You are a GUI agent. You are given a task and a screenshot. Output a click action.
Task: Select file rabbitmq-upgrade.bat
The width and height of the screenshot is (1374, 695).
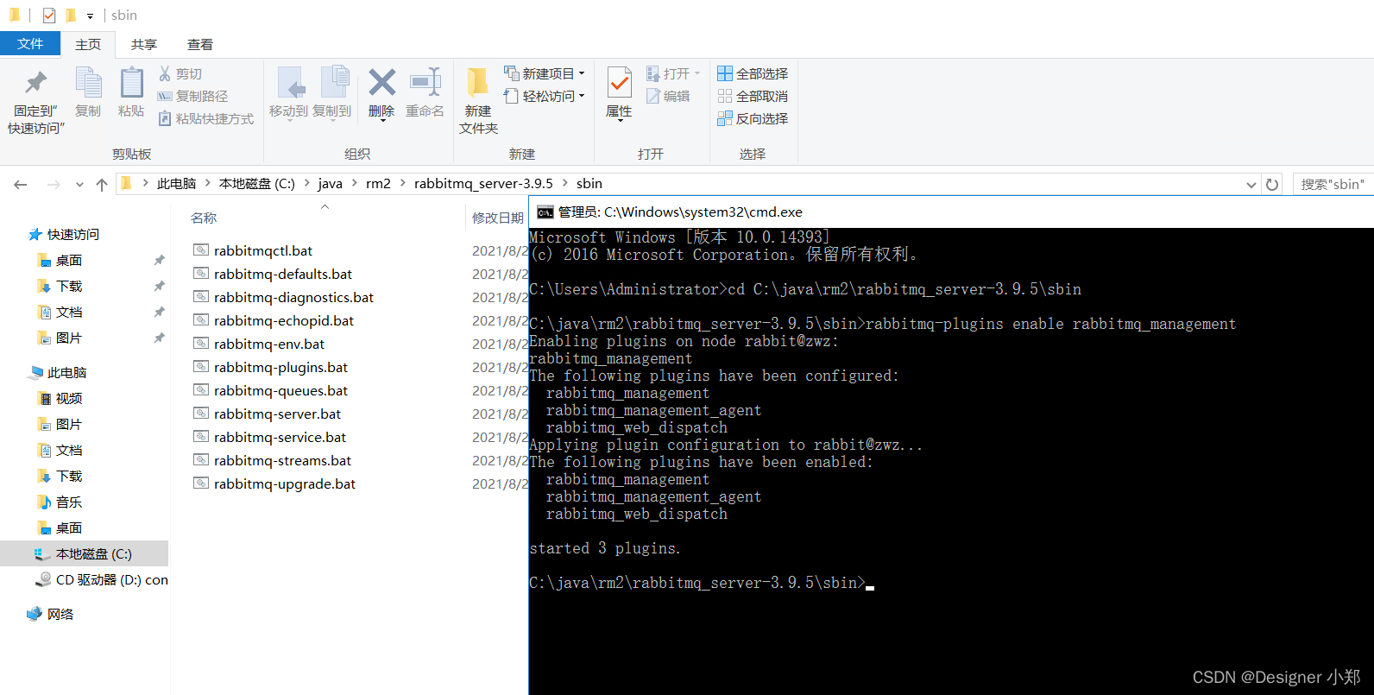[x=285, y=484]
